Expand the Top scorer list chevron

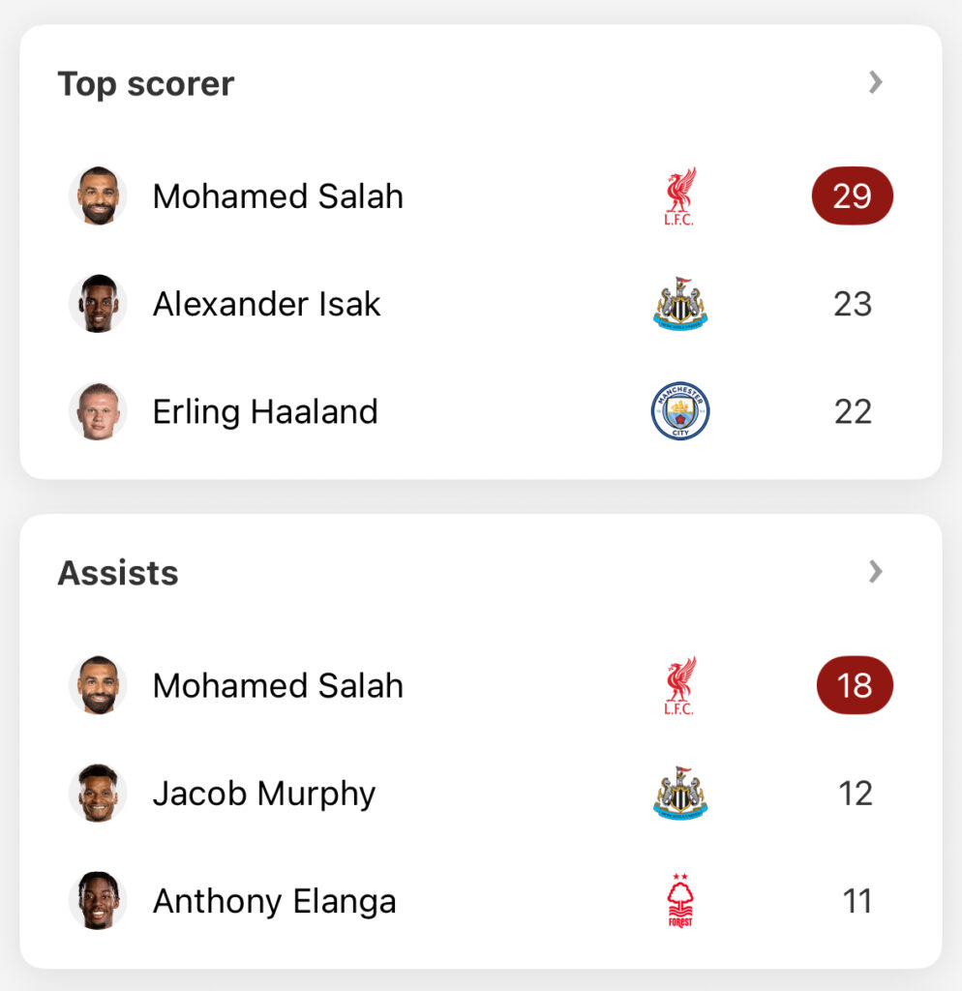click(x=876, y=82)
